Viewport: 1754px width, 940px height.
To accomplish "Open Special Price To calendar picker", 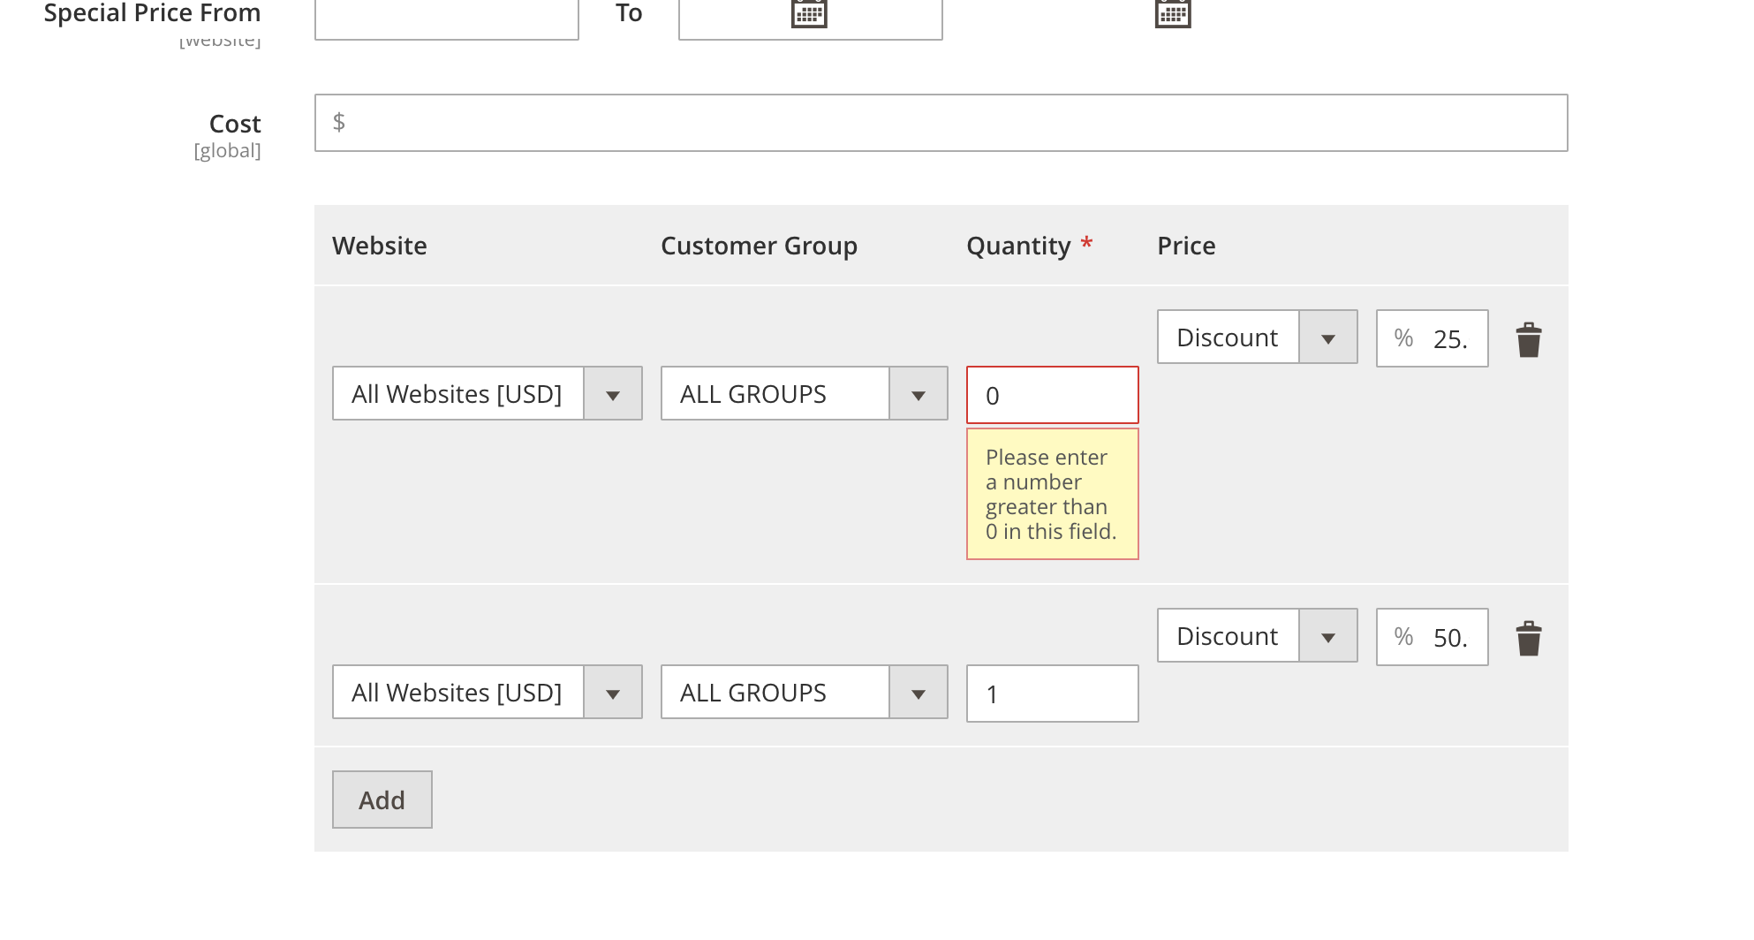I will (x=1173, y=14).
